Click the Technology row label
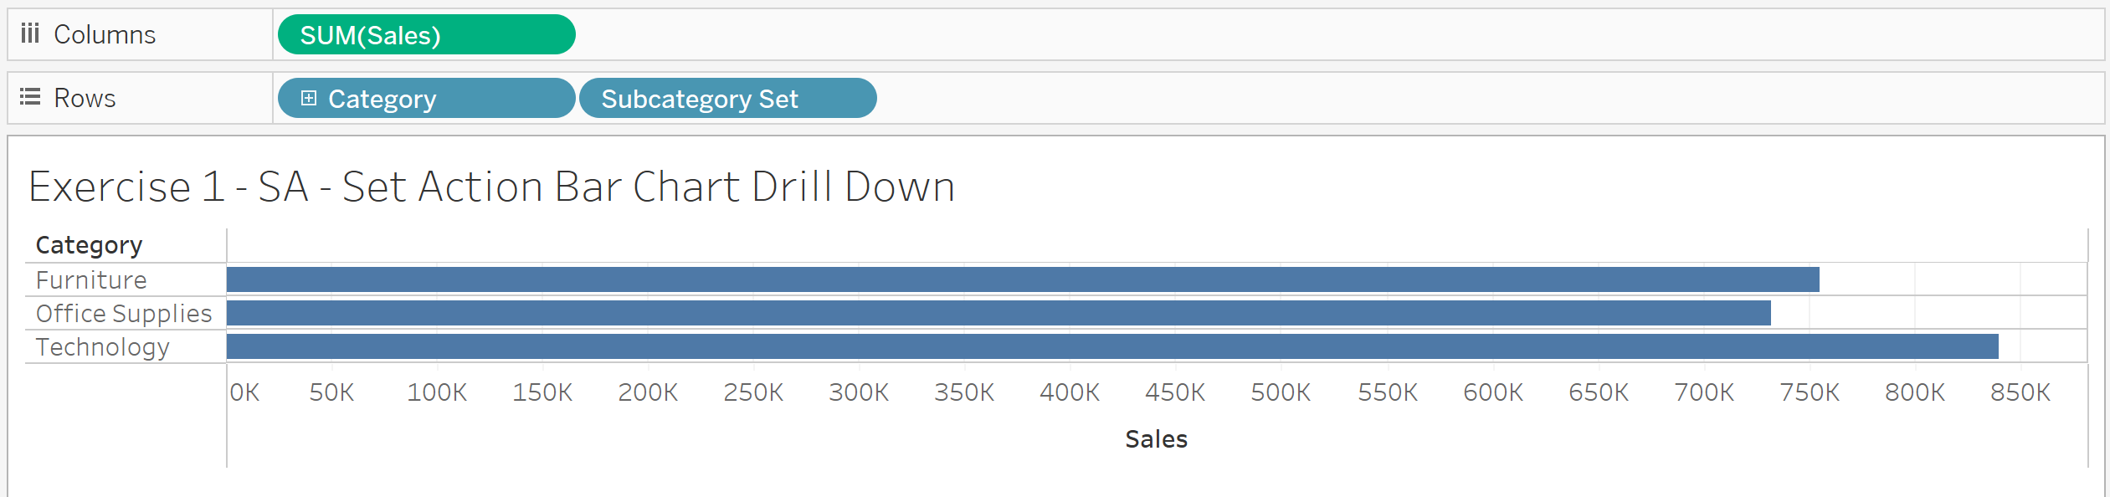This screenshot has width=2110, height=497. click(x=103, y=347)
